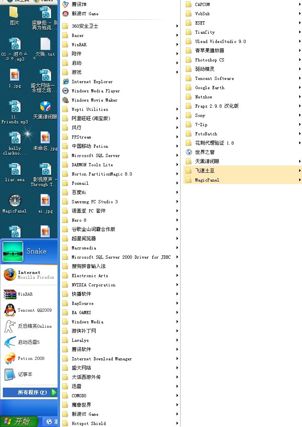Open Fetion 2008 from Start menu
Image resolution: width=302 pixels, height=427 pixels.
[10, 358]
